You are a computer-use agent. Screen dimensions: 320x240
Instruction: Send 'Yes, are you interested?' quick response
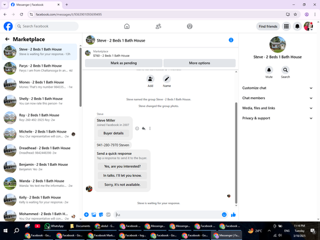122,166
